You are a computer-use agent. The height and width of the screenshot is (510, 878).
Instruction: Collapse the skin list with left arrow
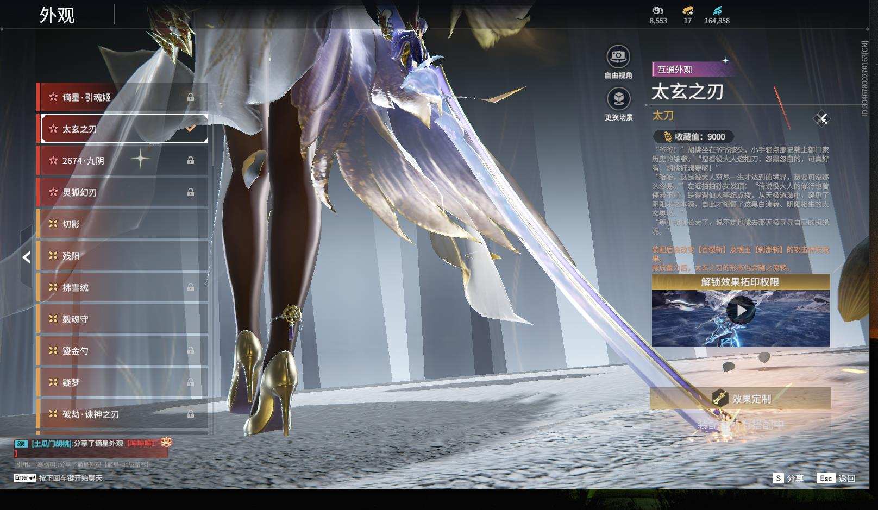pyautogui.click(x=26, y=257)
